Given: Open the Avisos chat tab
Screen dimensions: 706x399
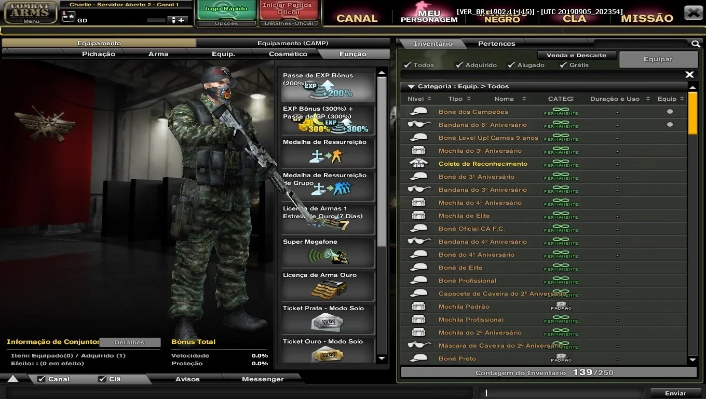Looking at the screenshot, I should [187, 379].
